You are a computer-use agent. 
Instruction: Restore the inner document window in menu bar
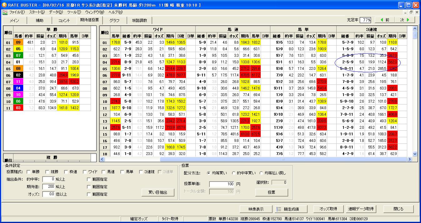[x=411, y=12]
